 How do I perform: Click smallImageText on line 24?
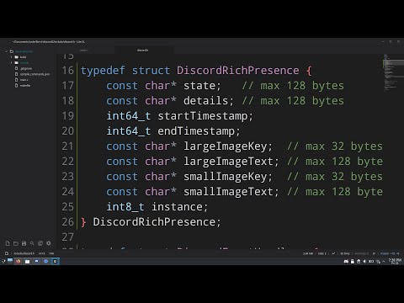(228, 192)
